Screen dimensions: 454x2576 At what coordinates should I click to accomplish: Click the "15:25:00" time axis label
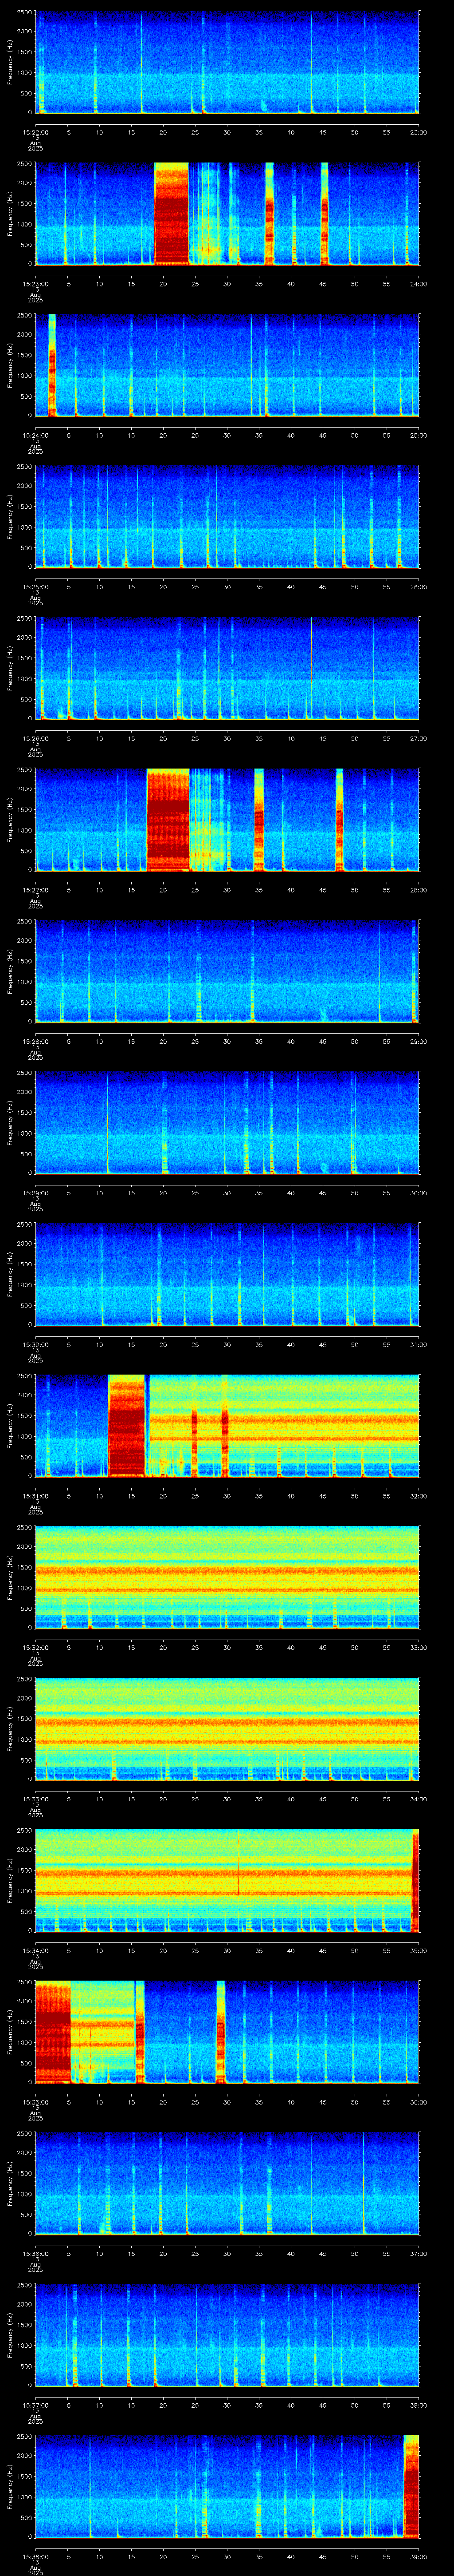click(x=35, y=587)
